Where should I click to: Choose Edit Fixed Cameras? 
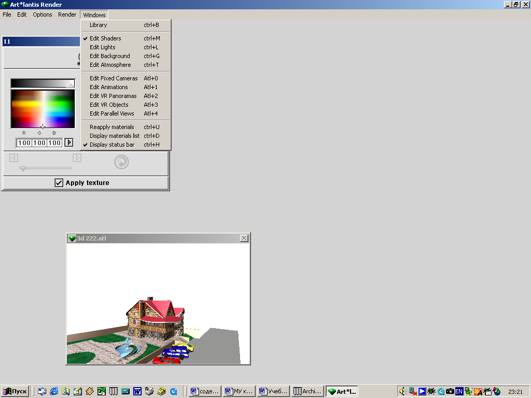126,79
